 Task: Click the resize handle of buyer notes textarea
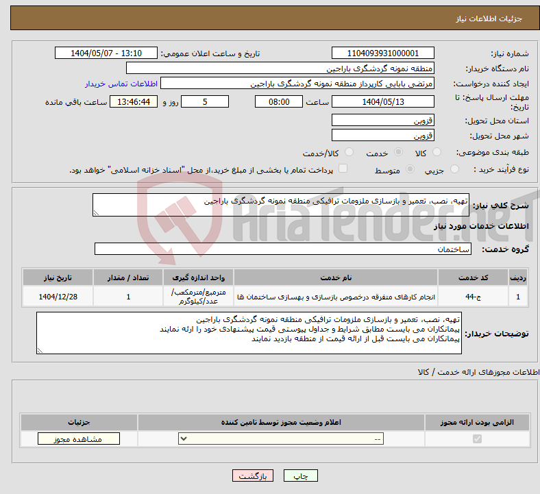(40, 351)
